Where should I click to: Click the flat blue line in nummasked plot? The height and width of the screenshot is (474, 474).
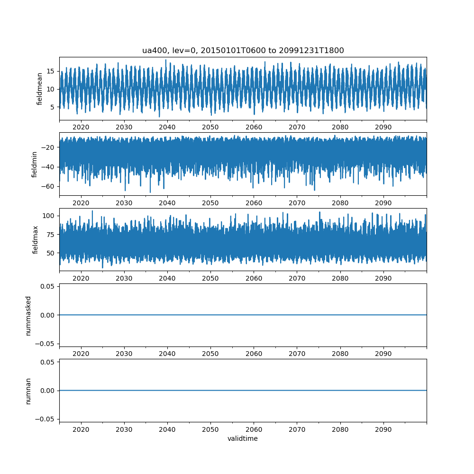pos(243,315)
